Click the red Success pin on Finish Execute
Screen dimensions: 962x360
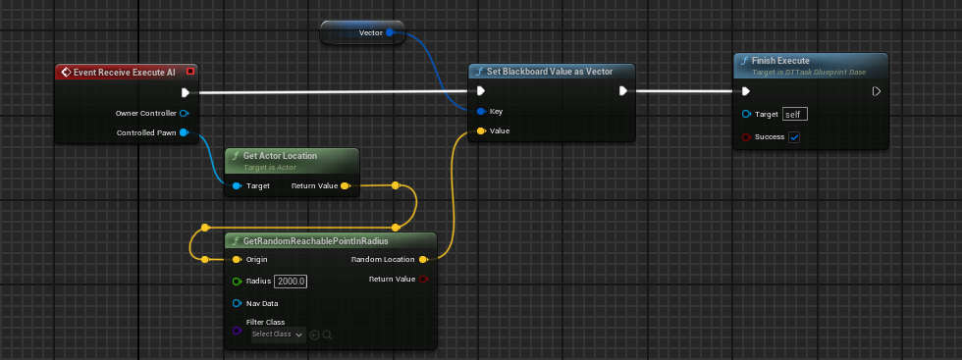click(x=746, y=137)
